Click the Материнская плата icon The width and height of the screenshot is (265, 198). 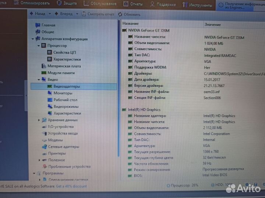click(44, 66)
